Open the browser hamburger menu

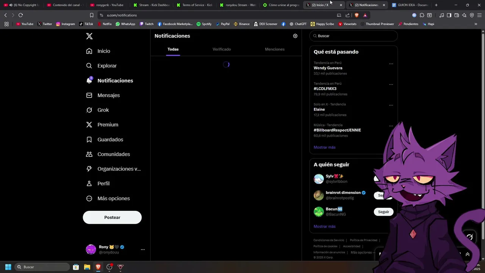(479, 15)
